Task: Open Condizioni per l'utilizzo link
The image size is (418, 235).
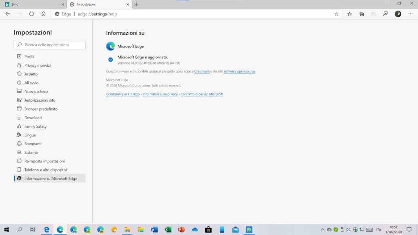Action: pyautogui.click(x=122, y=94)
